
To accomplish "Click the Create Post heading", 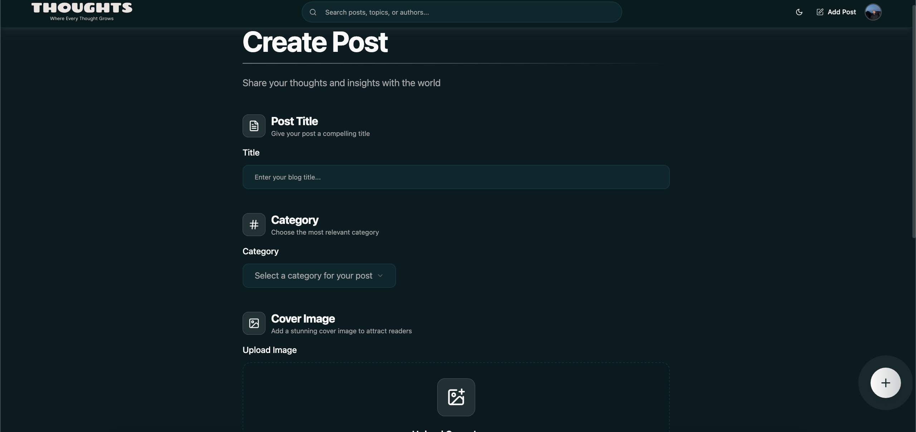I will click(x=315, y=42).
